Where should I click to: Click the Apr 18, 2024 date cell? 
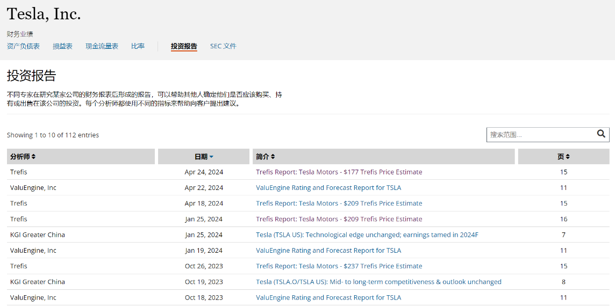[x=204, y=203]
